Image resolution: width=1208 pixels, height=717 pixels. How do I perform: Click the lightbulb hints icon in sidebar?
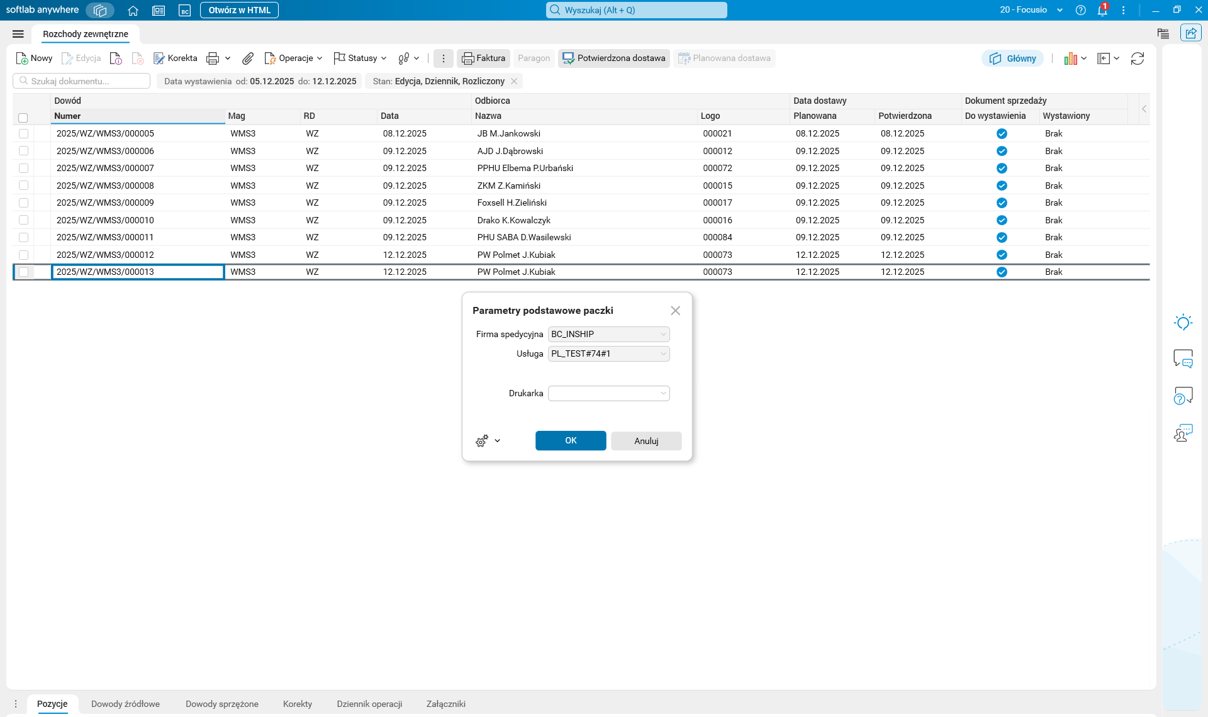coord(1183,323)
